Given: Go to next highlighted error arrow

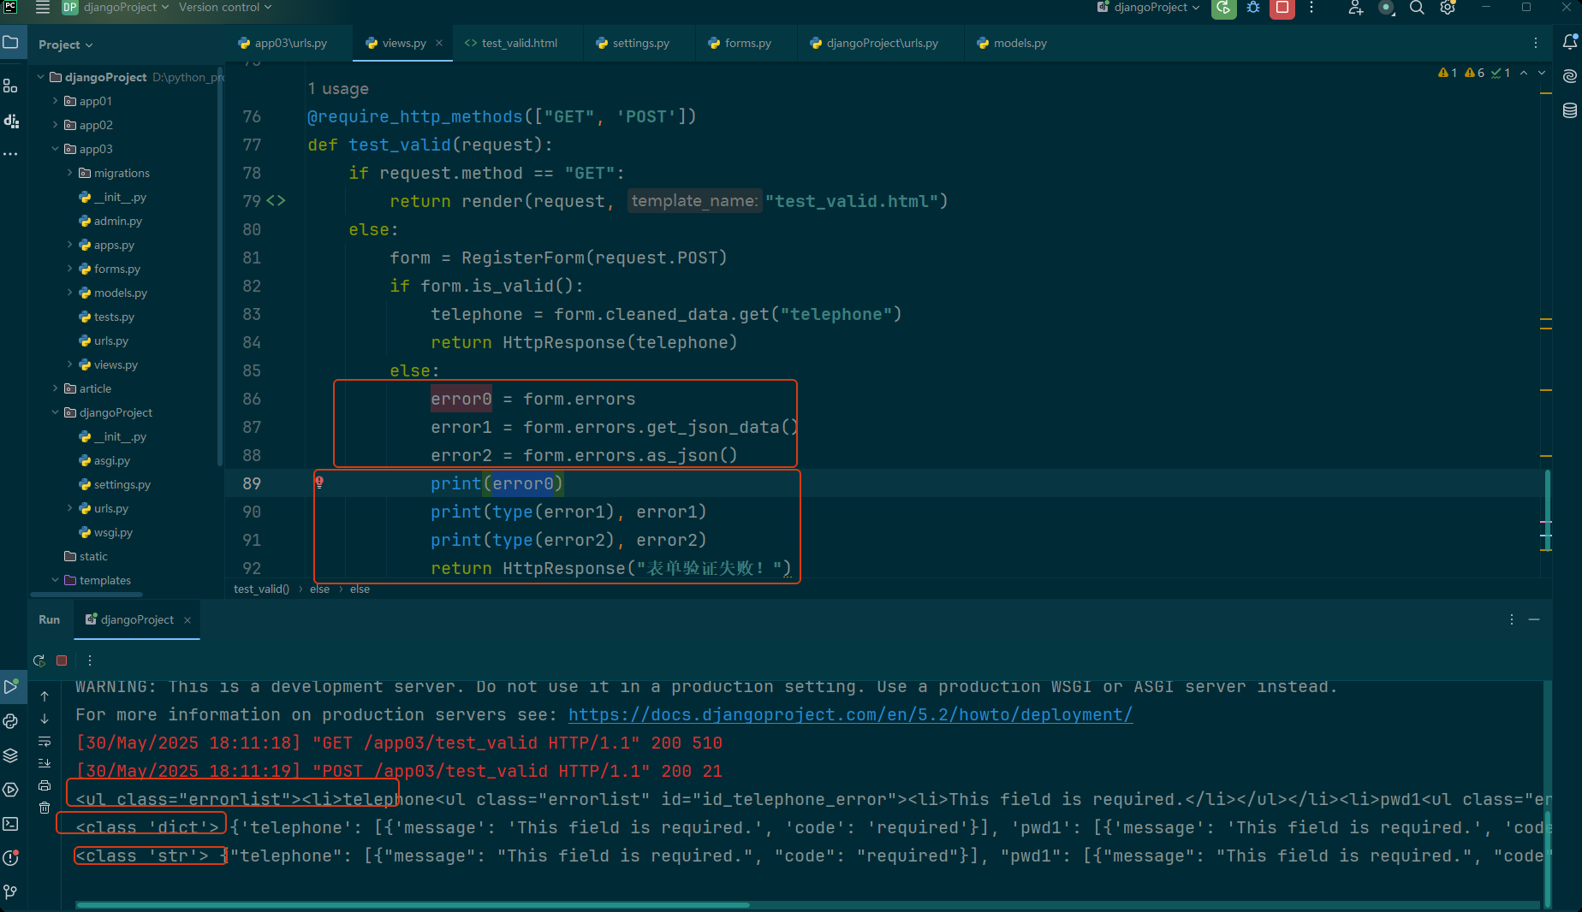Looking at the screenshot, I should (1542, 74).
